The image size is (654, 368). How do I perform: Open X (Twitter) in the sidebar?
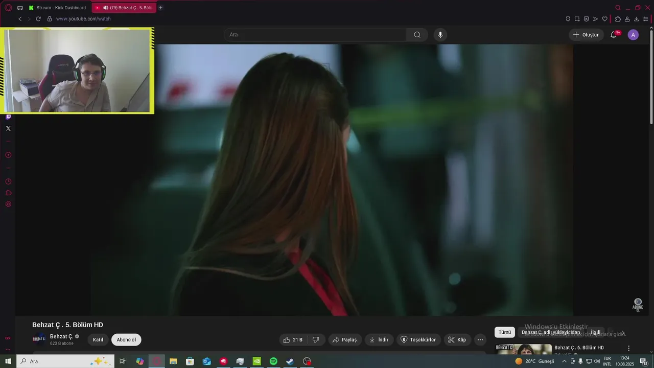[8, 128]
